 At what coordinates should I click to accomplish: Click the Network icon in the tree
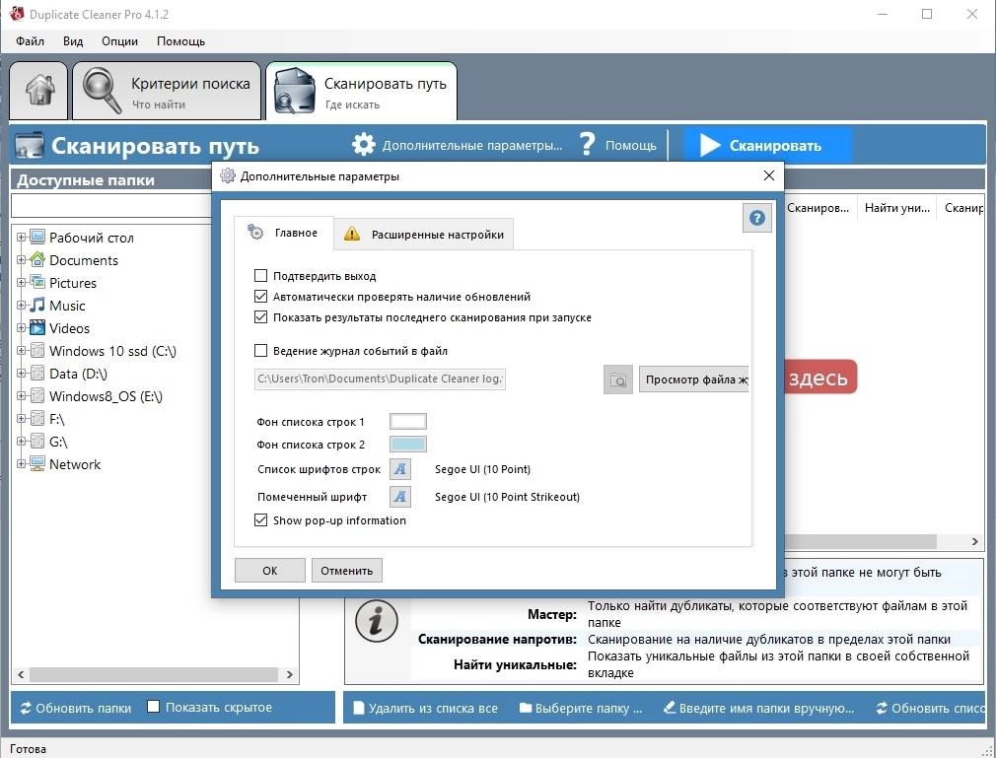(37, 464)
